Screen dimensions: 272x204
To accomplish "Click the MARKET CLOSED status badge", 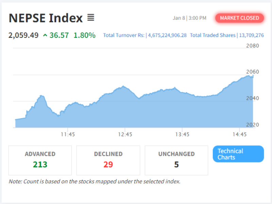I will pyautogui.click(x=239, y=18).
